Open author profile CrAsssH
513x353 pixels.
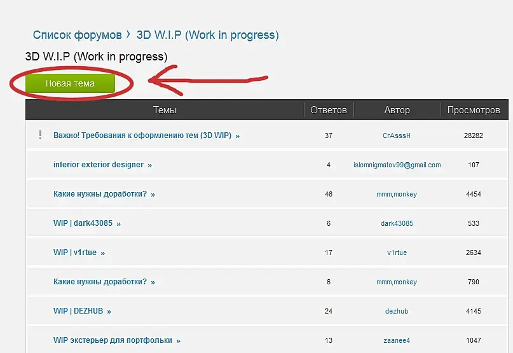tap(397, 135)
